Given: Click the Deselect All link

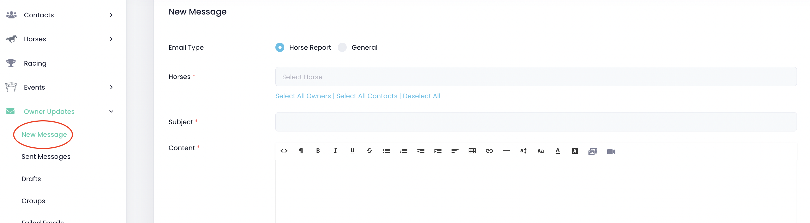Looking at the screenshot, I should click(421, 96).
